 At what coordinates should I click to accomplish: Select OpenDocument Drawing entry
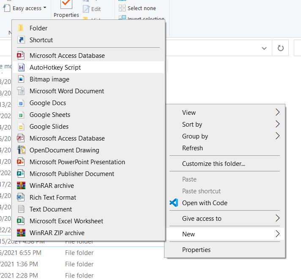(x=88, y=150)
